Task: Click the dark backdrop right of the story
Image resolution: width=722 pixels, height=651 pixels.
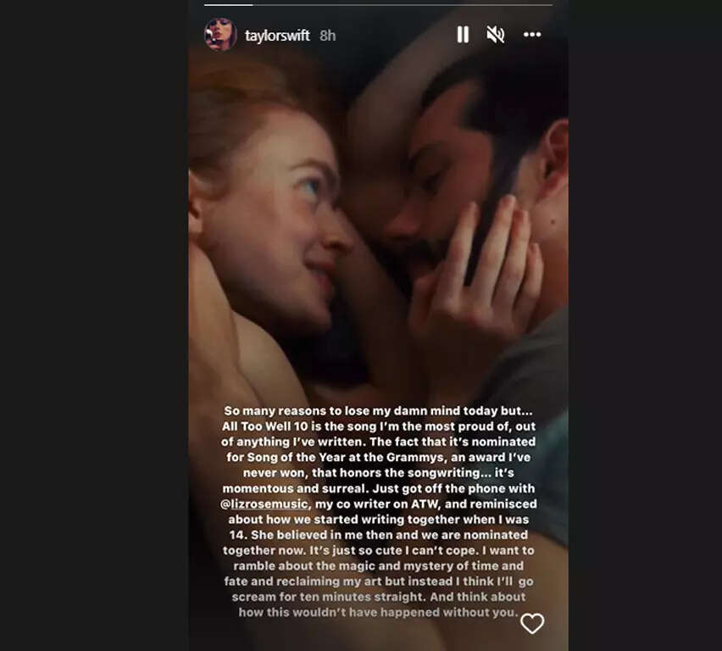Action: coord(645,325)
